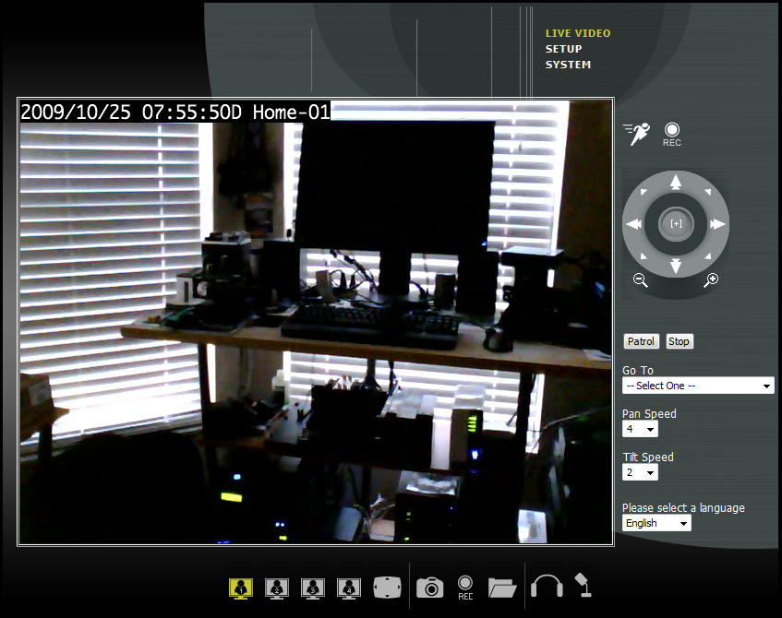Select camera profile 4 monitor icon
Viewport: 782px width, 618px height.
348,587
